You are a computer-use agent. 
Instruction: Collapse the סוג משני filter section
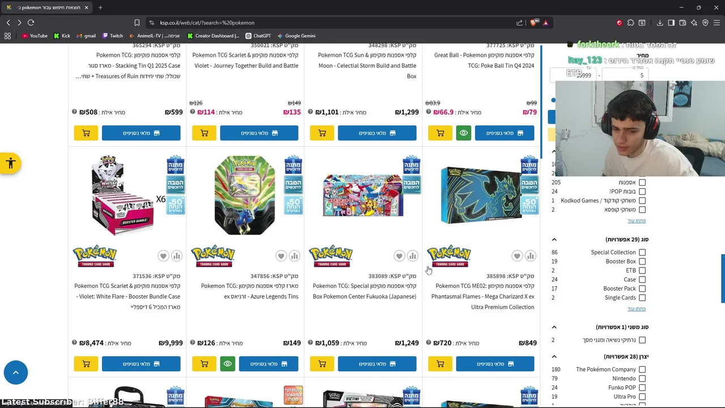(x=554, y=327)
